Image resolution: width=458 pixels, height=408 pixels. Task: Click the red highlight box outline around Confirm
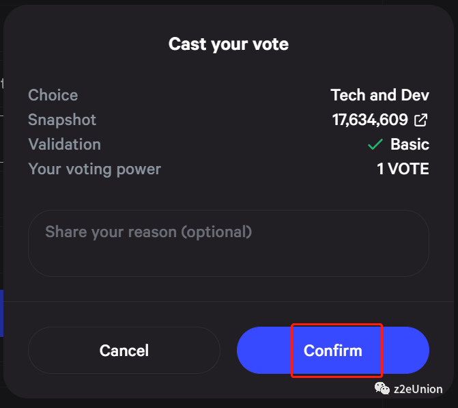(x=292, y=350)
